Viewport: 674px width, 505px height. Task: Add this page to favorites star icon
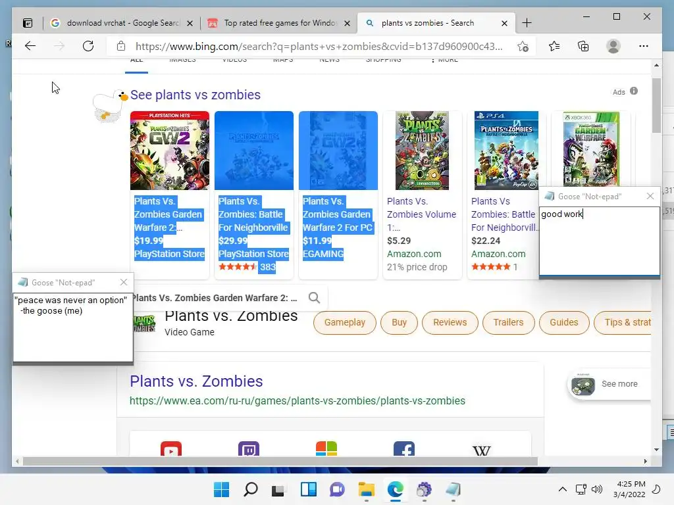523,47
